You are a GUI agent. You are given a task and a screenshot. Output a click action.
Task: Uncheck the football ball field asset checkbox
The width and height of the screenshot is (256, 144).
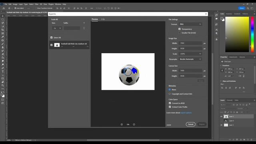[x=52, y=45]
